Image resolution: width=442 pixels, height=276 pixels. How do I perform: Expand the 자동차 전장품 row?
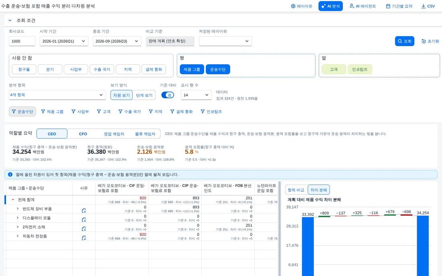pos(17,236)
